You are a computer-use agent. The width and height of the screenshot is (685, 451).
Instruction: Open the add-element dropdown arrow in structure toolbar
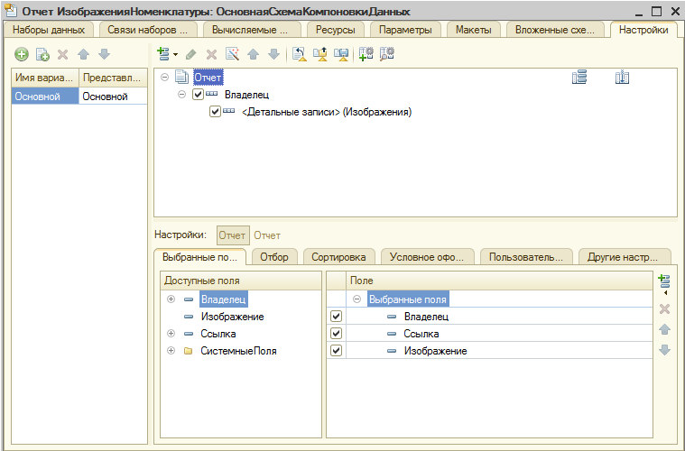coord(176,55)
